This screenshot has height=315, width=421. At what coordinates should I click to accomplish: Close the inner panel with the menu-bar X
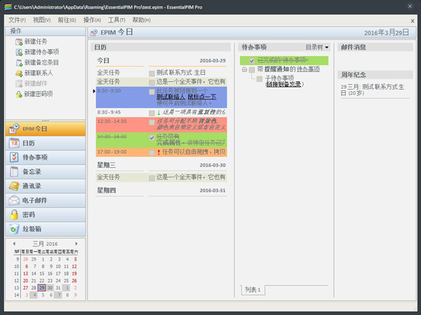pyautogui.click(x=413, y=21)
